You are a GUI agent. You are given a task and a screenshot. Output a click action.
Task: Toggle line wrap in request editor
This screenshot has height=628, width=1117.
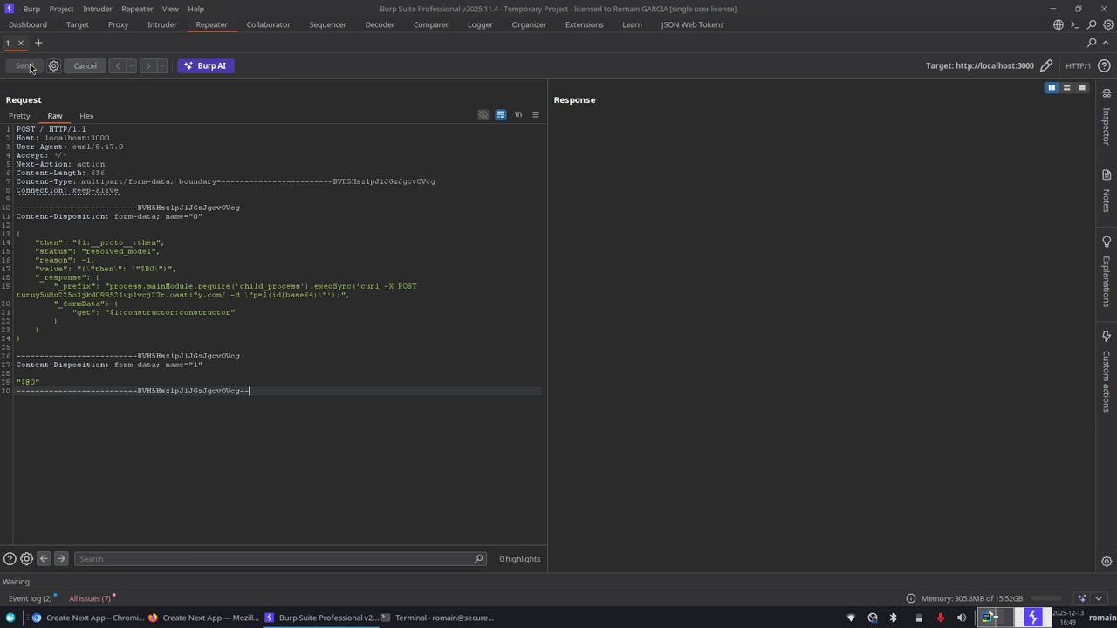[x=501, y=115]
